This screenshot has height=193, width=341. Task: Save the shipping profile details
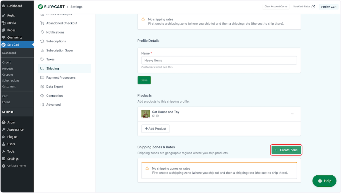[x=144, y=80]
